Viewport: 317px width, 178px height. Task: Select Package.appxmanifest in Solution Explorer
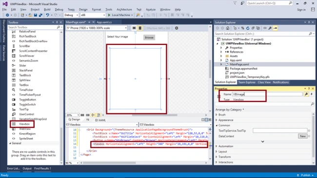243,69
